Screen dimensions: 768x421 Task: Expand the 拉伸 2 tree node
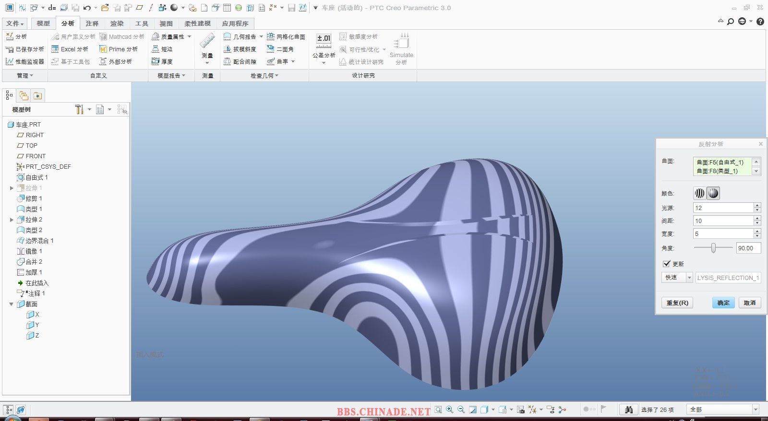click(12, 220)
